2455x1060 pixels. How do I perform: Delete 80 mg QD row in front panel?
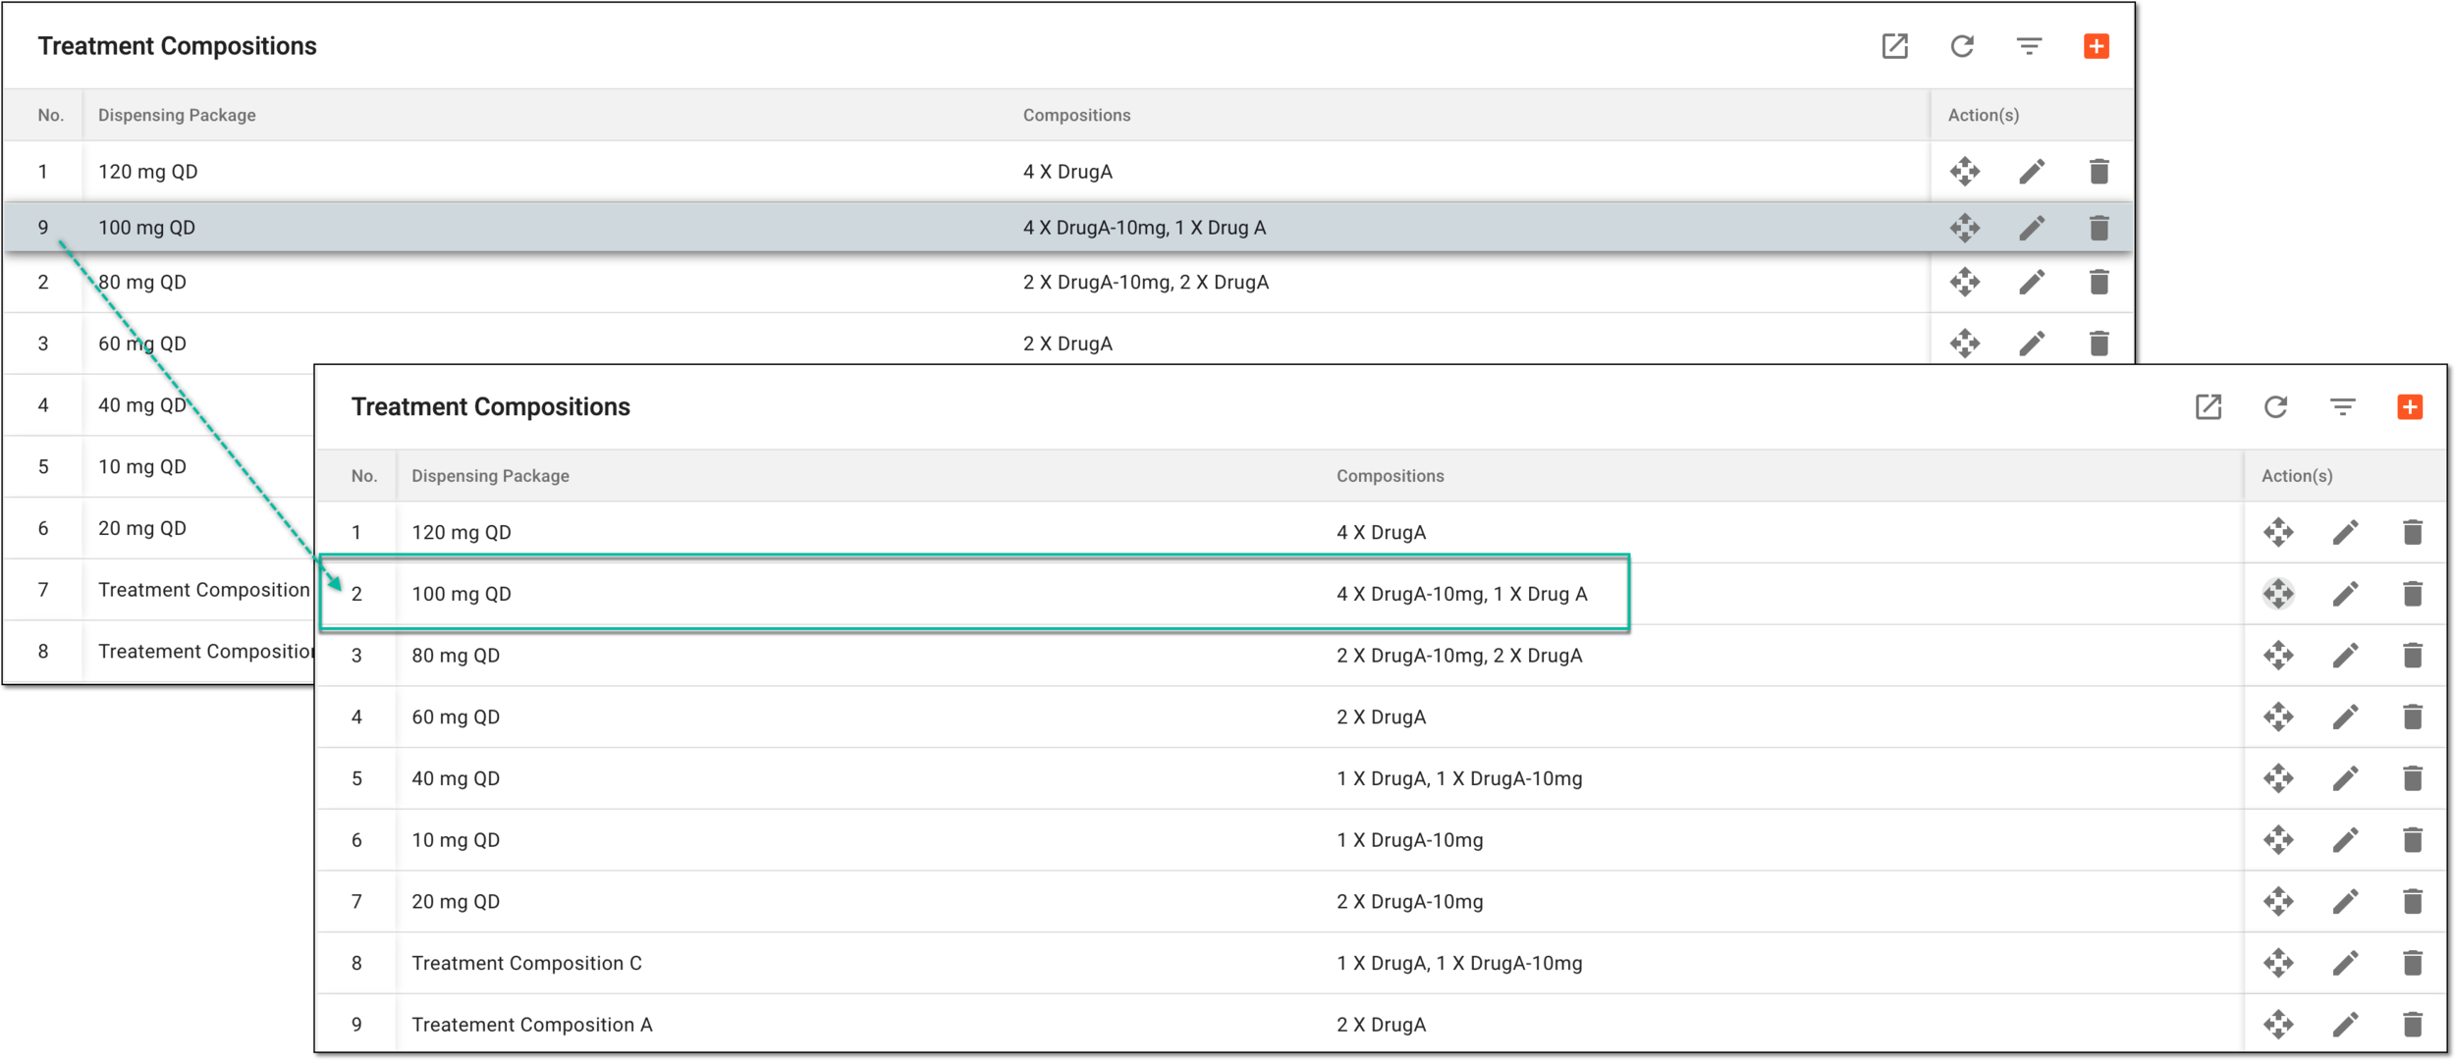click(x=2413, y=656)
